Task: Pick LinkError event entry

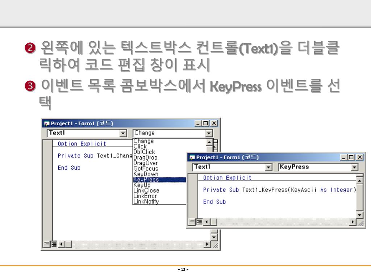Action: coord(145,196)
